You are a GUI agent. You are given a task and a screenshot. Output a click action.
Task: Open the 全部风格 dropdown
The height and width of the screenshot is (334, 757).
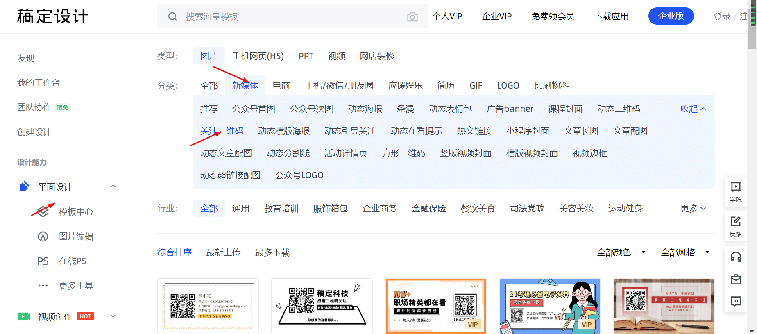pos(685,252)
